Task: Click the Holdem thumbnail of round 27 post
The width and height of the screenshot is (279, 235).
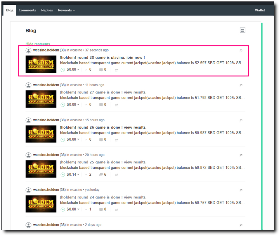Action: click(x=41, y=99)
